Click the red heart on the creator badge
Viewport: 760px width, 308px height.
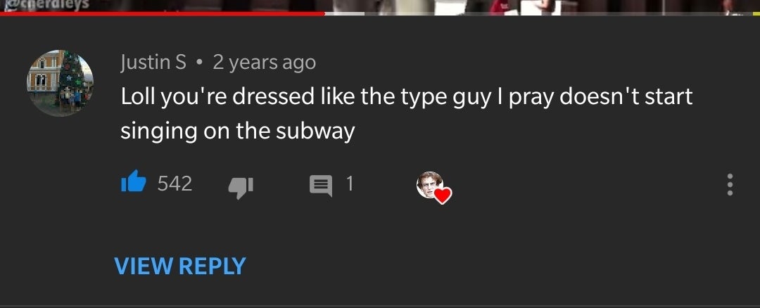443,195
